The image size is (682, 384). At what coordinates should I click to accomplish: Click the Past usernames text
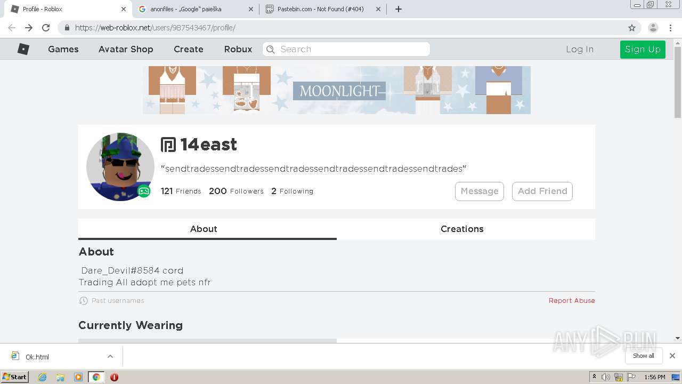118,301
